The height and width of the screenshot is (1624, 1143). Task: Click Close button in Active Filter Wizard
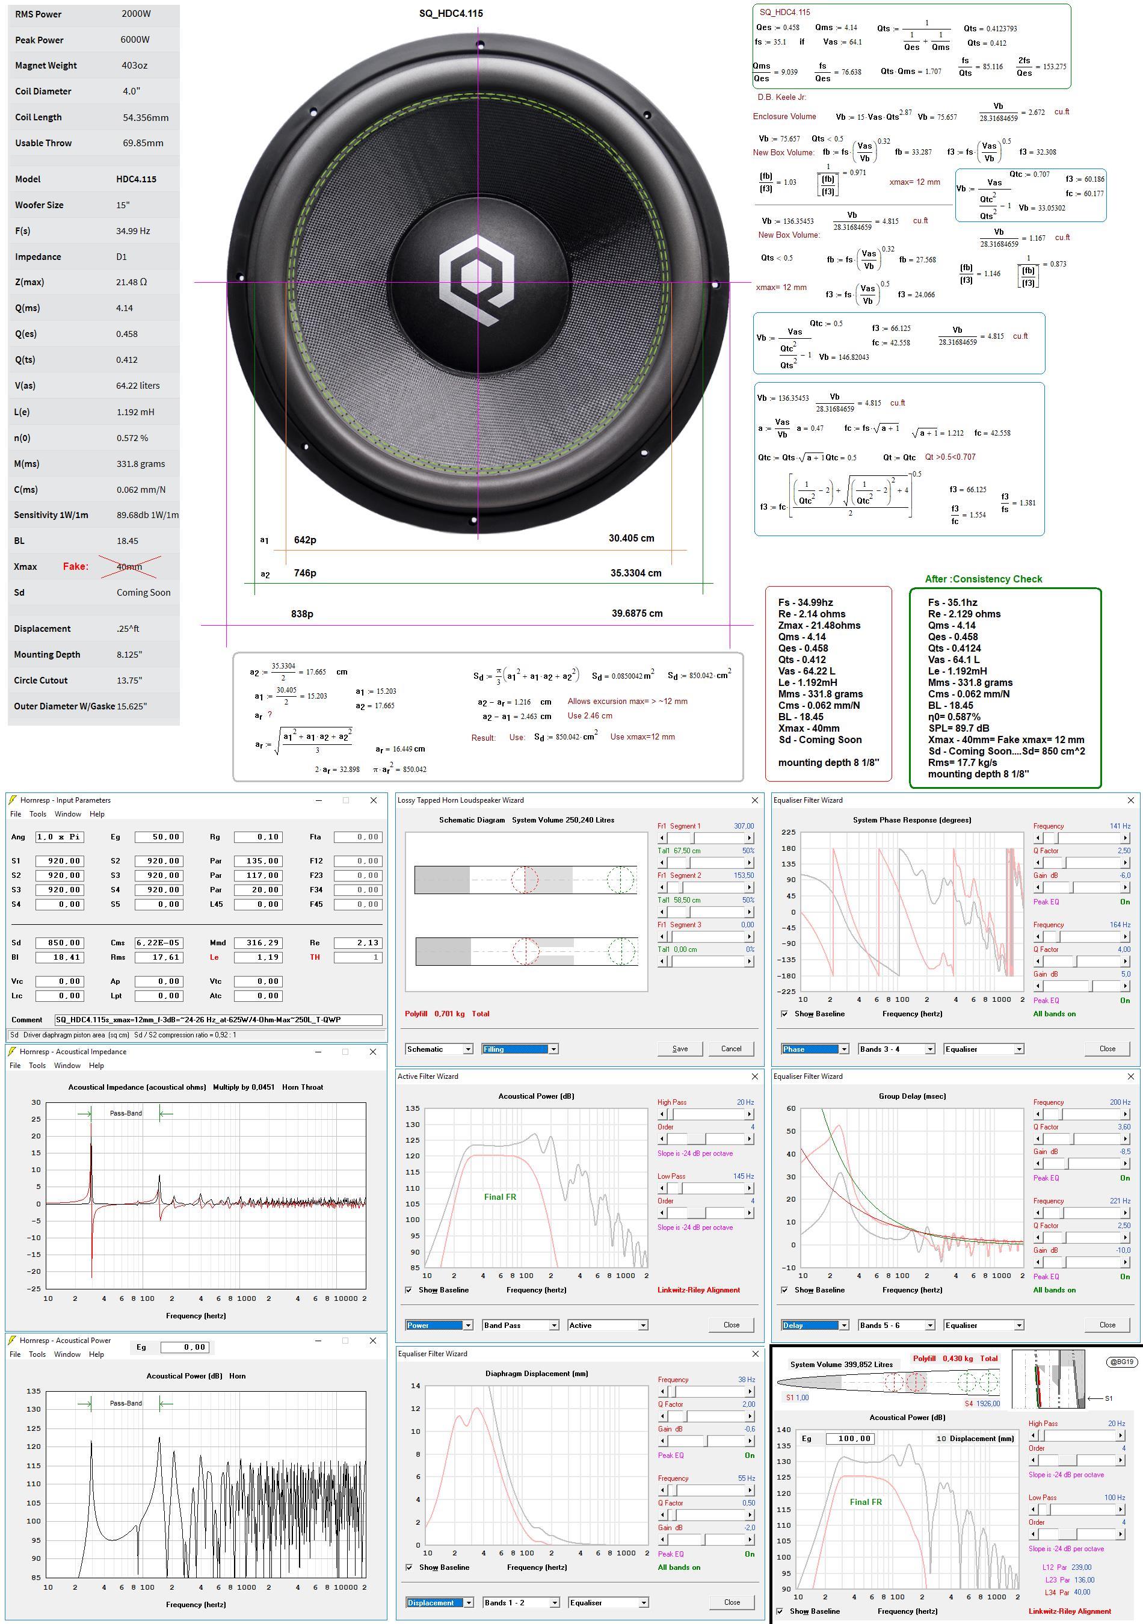pos(732,1325)
